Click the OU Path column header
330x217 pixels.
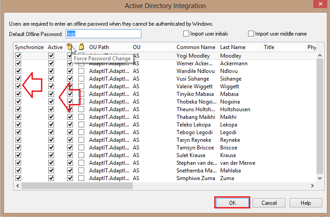coord(99,47)
